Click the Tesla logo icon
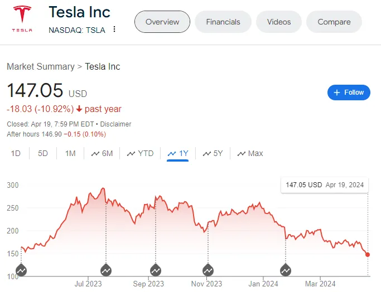The width and height of the screenshot is (381, 292). pos(22,19)
